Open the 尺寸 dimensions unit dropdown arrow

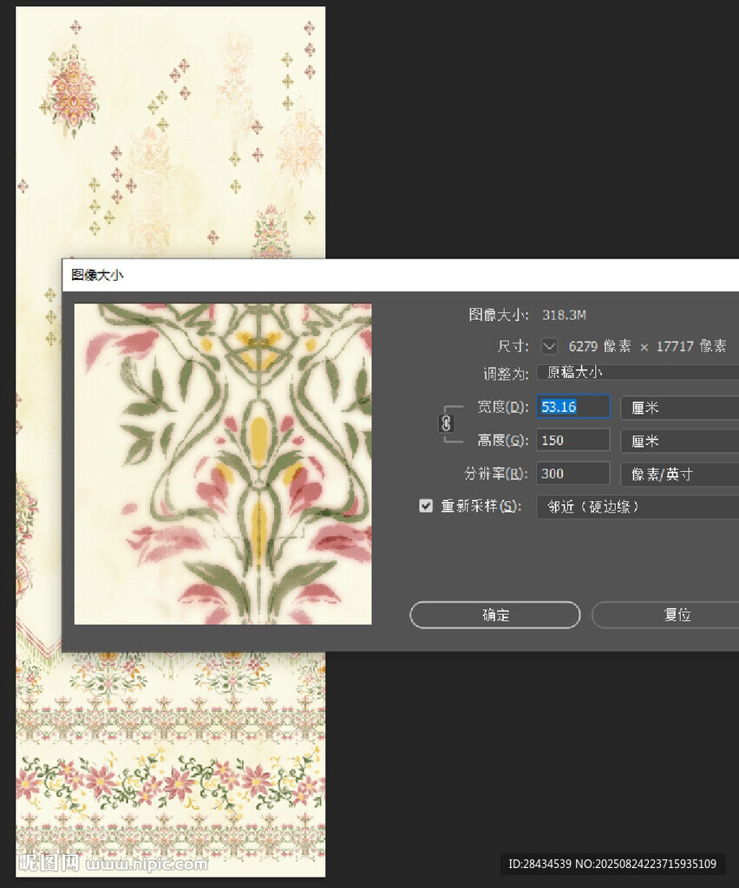pyautogui.click(x=549, y=346)
